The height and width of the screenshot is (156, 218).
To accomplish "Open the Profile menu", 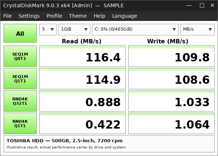I will pyautogui.click(x=54, y=16).
